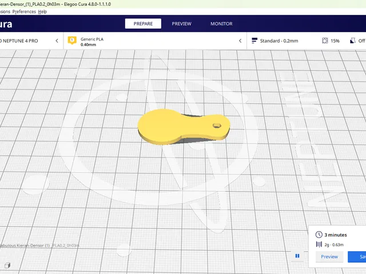This screenshot has height=274, width=366.
Task: Click the material usage spool icon
Action: coord(319,244)
